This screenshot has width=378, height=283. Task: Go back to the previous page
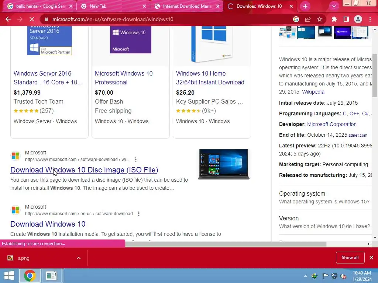click(8, 19)
